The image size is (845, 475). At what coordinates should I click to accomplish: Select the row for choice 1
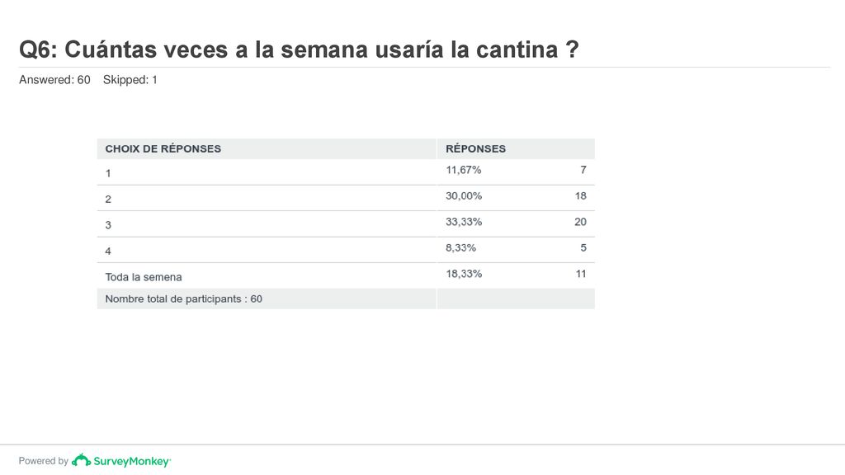[346, 172]
